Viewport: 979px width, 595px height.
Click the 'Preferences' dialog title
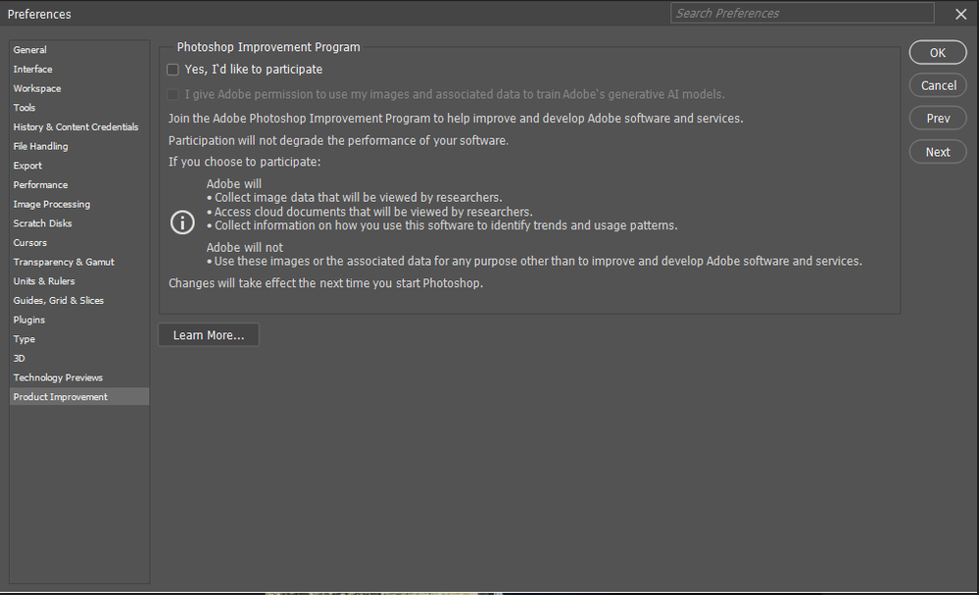point(39,14)
